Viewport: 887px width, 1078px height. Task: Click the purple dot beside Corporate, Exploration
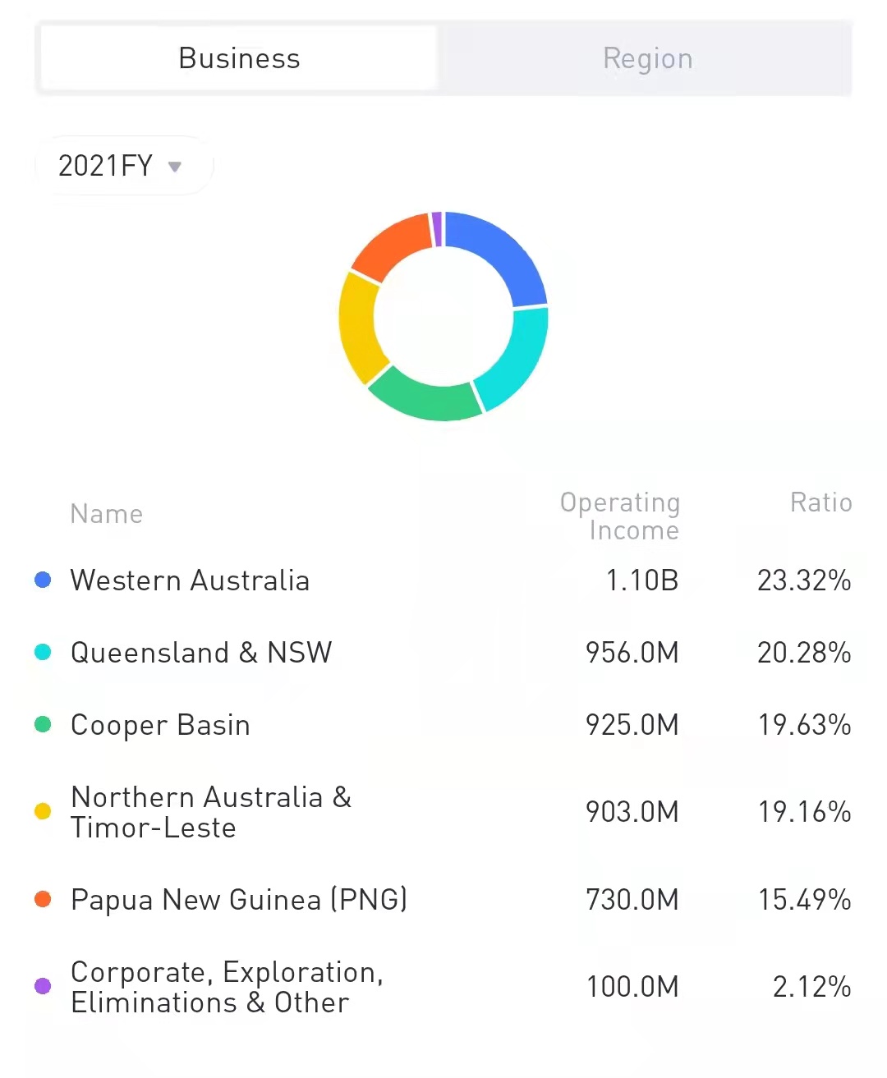click(x=43, y=987)
